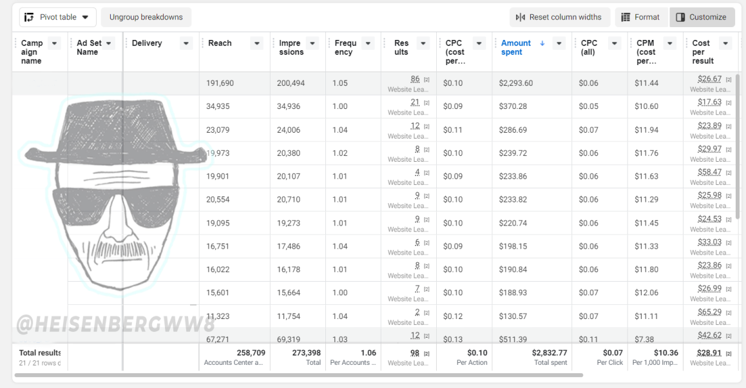Viewport: 746px width, 388px height.
Task: Click the Frequency column header
Action: tap(345, 48)
